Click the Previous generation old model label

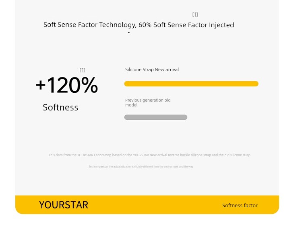[148, 102]
